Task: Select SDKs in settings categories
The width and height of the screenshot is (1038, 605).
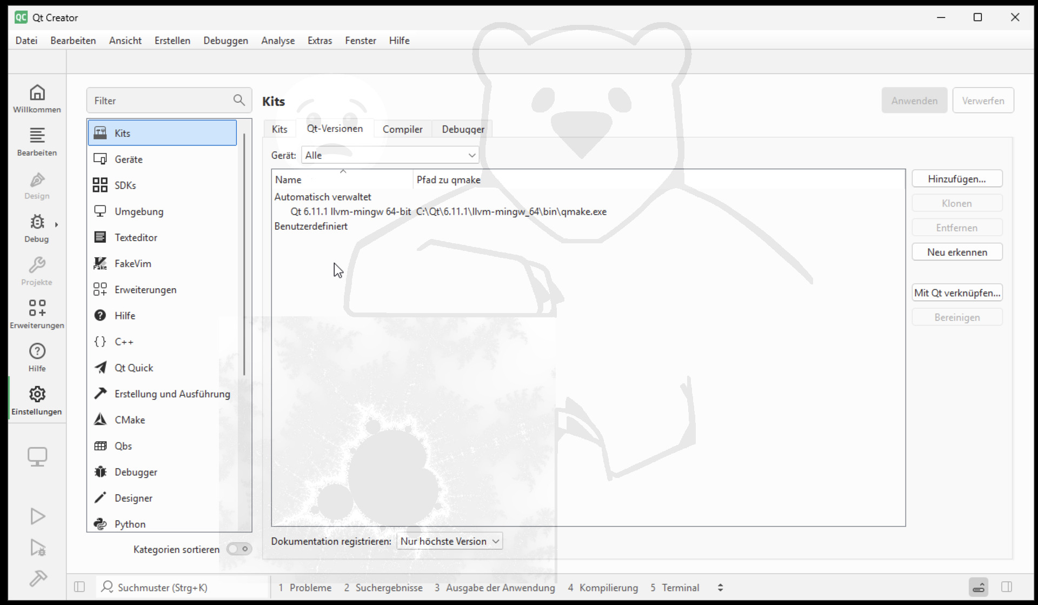Action: click(x=162, y=185)
